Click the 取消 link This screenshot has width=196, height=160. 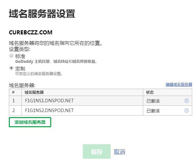(119, 152)
